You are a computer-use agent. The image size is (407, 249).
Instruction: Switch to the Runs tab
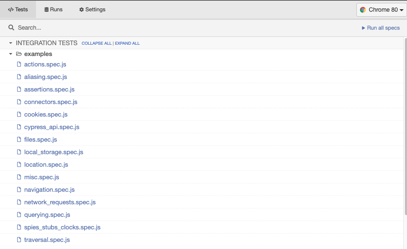54,10
